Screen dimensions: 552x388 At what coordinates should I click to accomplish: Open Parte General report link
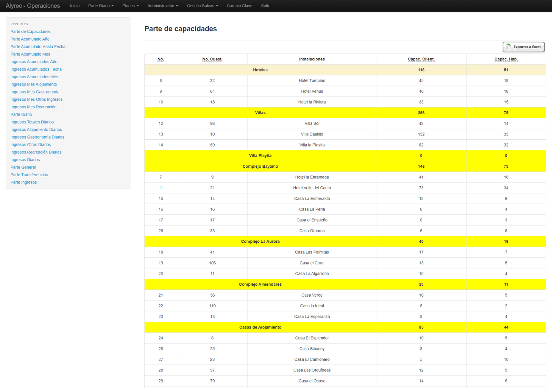click(x=23, y=167)
